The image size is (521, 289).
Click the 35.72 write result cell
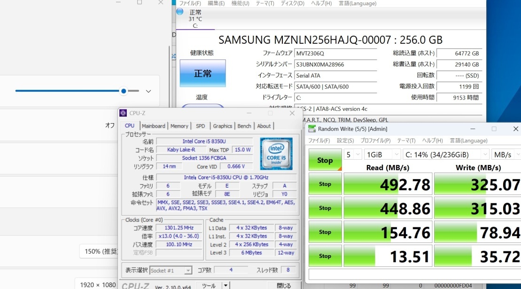477,256
